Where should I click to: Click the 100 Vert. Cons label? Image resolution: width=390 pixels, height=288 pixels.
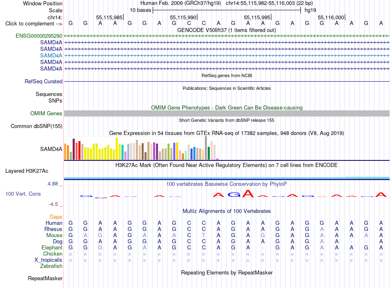tap(23, 194)
